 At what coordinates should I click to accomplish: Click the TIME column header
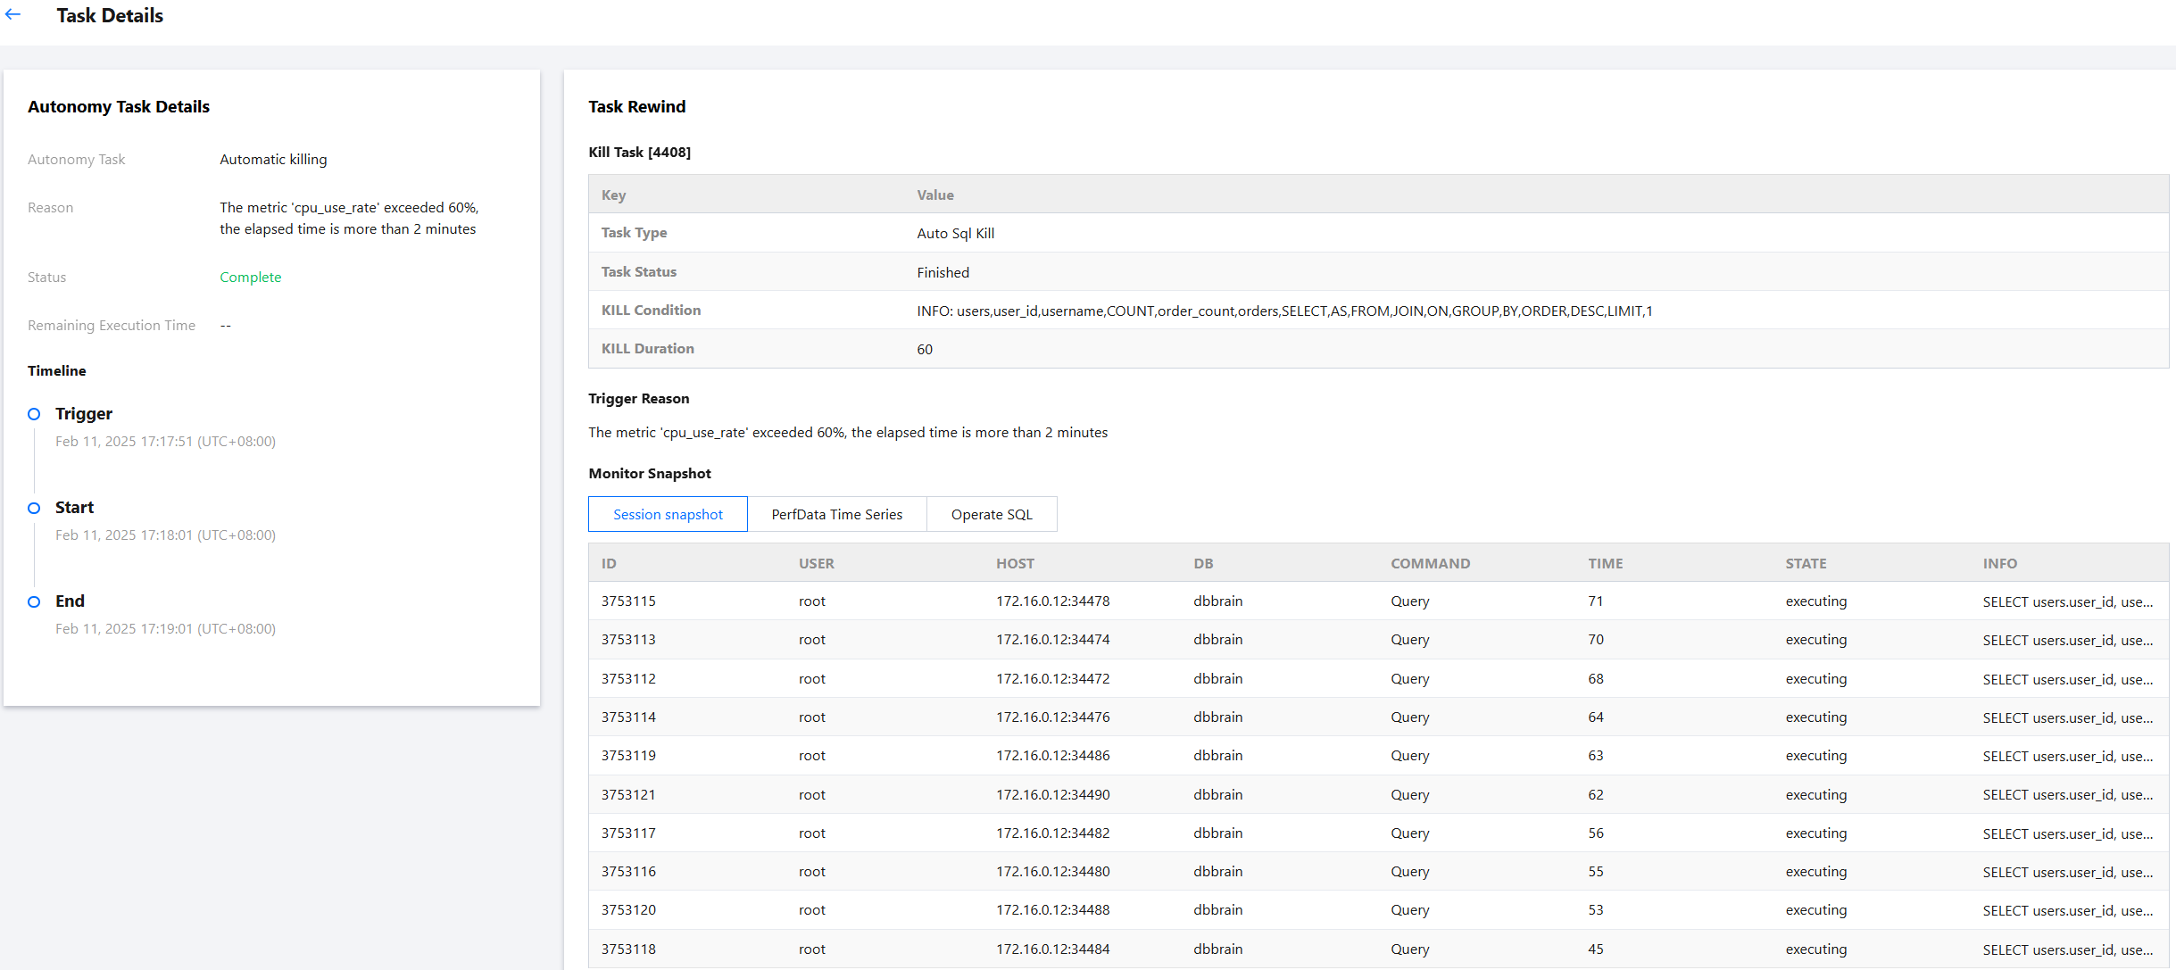point(1605,563)
